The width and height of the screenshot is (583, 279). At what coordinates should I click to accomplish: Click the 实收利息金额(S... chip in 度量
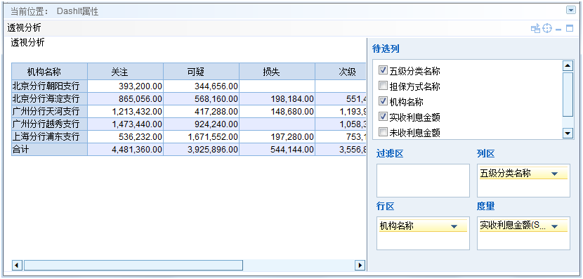pyautogui.click(x=523, y=226)
